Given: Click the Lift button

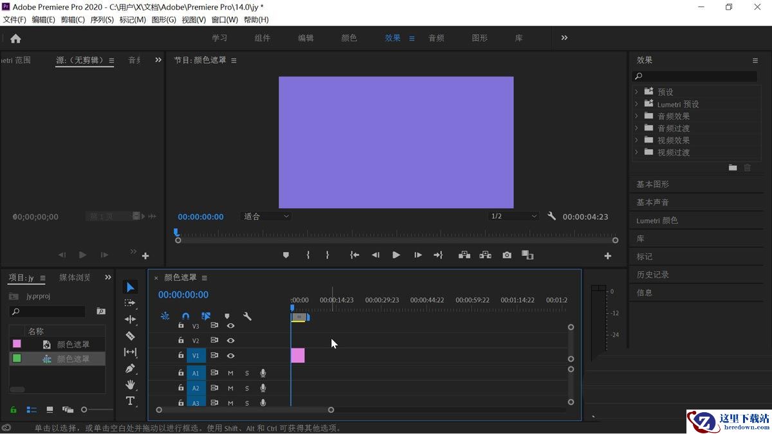Looking at the screenshot, I should 464,255.
